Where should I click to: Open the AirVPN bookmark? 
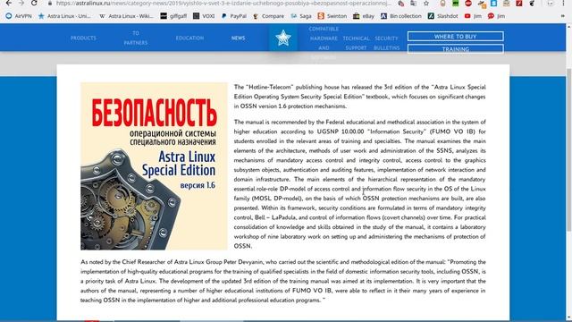[19, 16]
